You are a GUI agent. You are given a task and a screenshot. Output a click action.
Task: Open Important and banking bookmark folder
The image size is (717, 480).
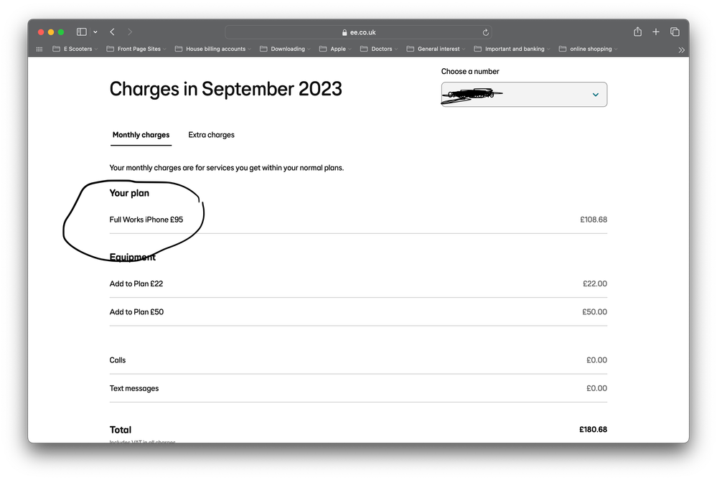click(x=512, y=49)
